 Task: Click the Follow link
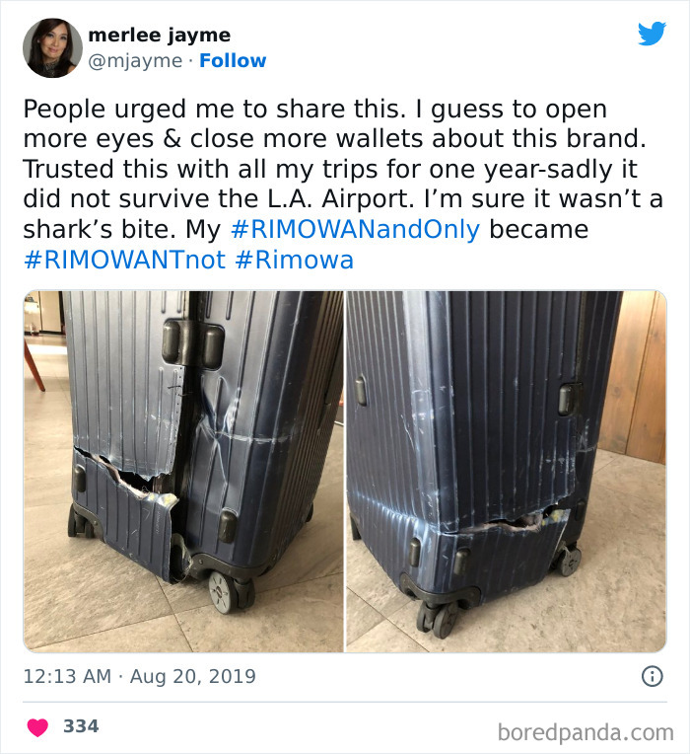(x=233, y=61)
